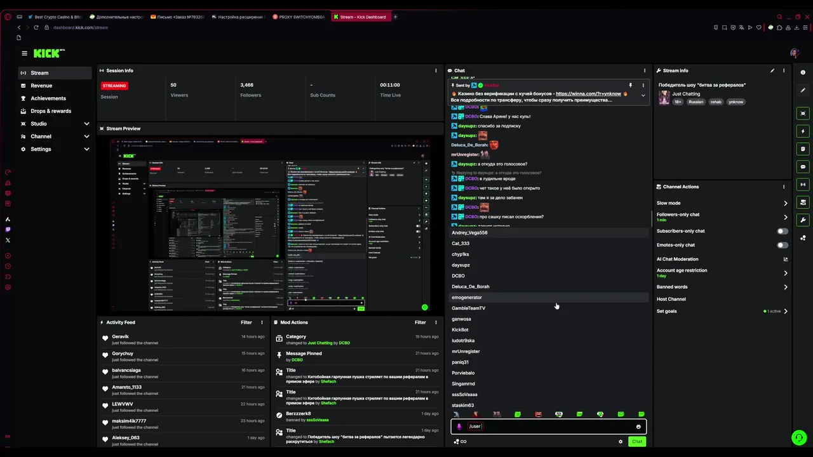
Task: Select GambleTeamTV in user suggestion list
Action: (549, 308)
